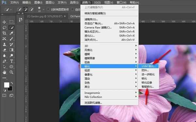The height and width of the screenshot is (122, 196).
Task: Select the Brush tool
Action: point(11,39)
